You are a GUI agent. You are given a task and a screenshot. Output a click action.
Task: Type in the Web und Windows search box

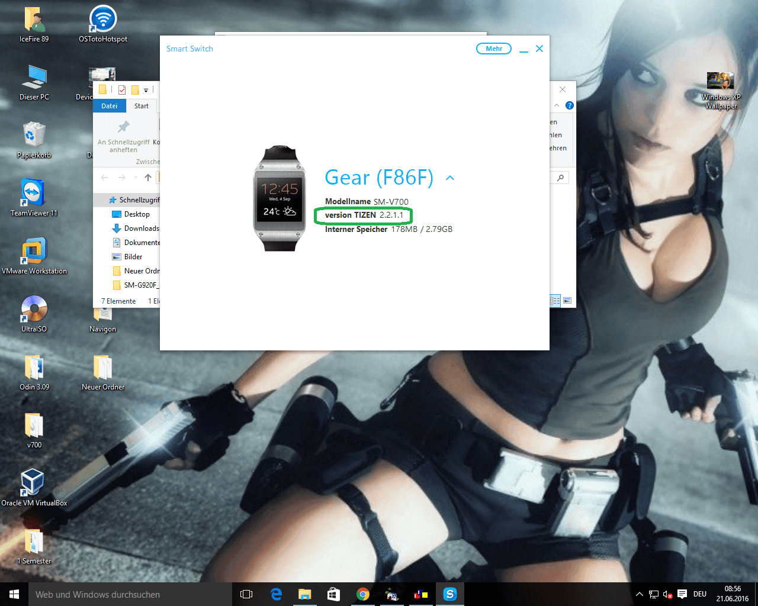click(130, 594)
